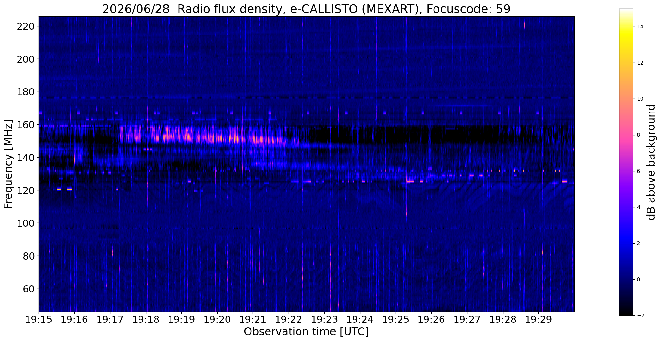The width and height of the screenshot is (661, 341).
Task: Click the colorbar at the 0 dB level
Action: point(626,280)
